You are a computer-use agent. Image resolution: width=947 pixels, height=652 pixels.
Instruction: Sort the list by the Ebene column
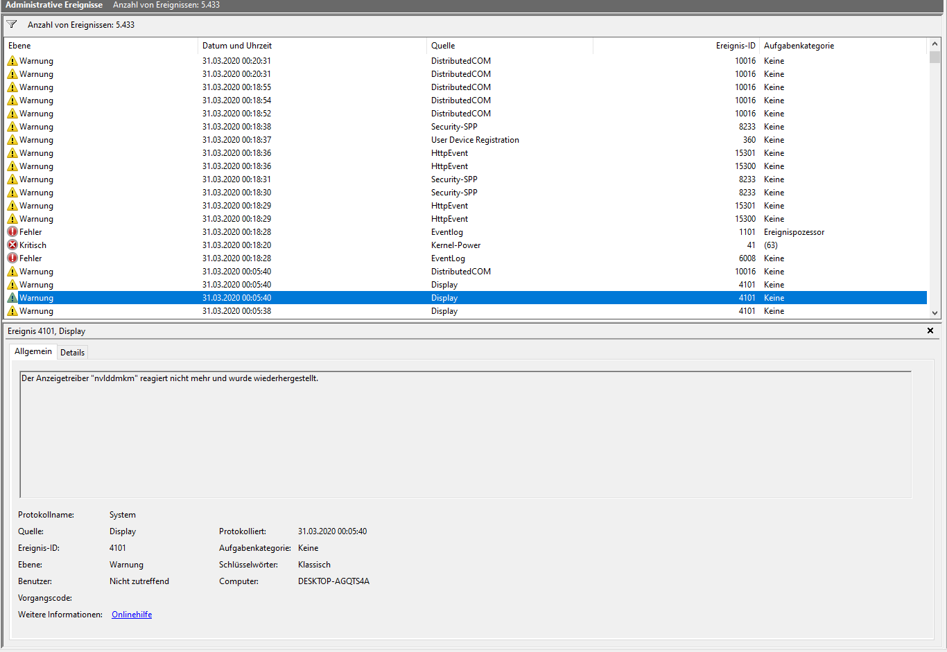[x=101, y=46]
